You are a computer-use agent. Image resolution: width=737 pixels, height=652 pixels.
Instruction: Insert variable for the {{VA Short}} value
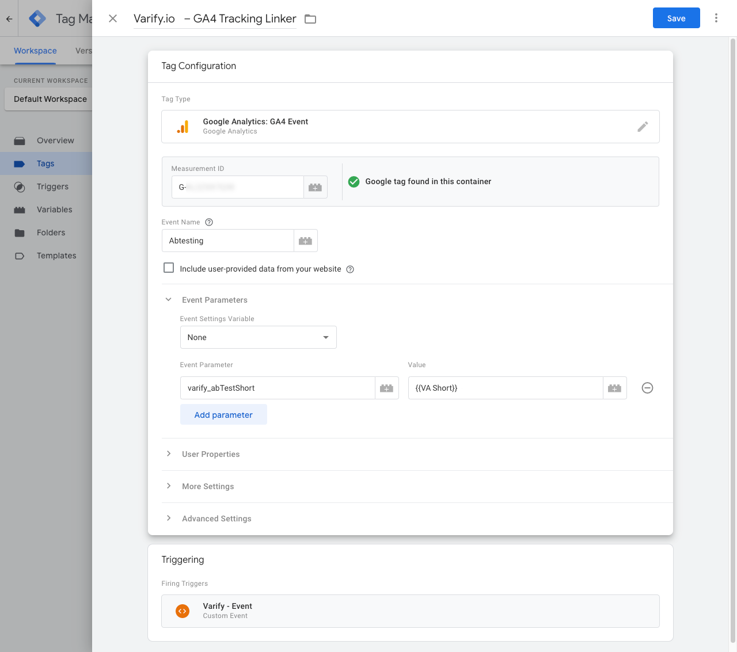click(x=615, y=388)
